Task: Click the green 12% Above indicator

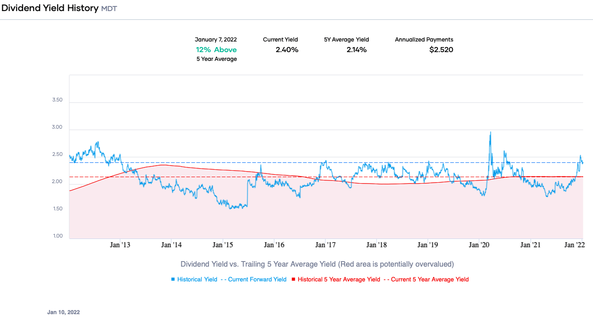Action: [x=216, y=49]
